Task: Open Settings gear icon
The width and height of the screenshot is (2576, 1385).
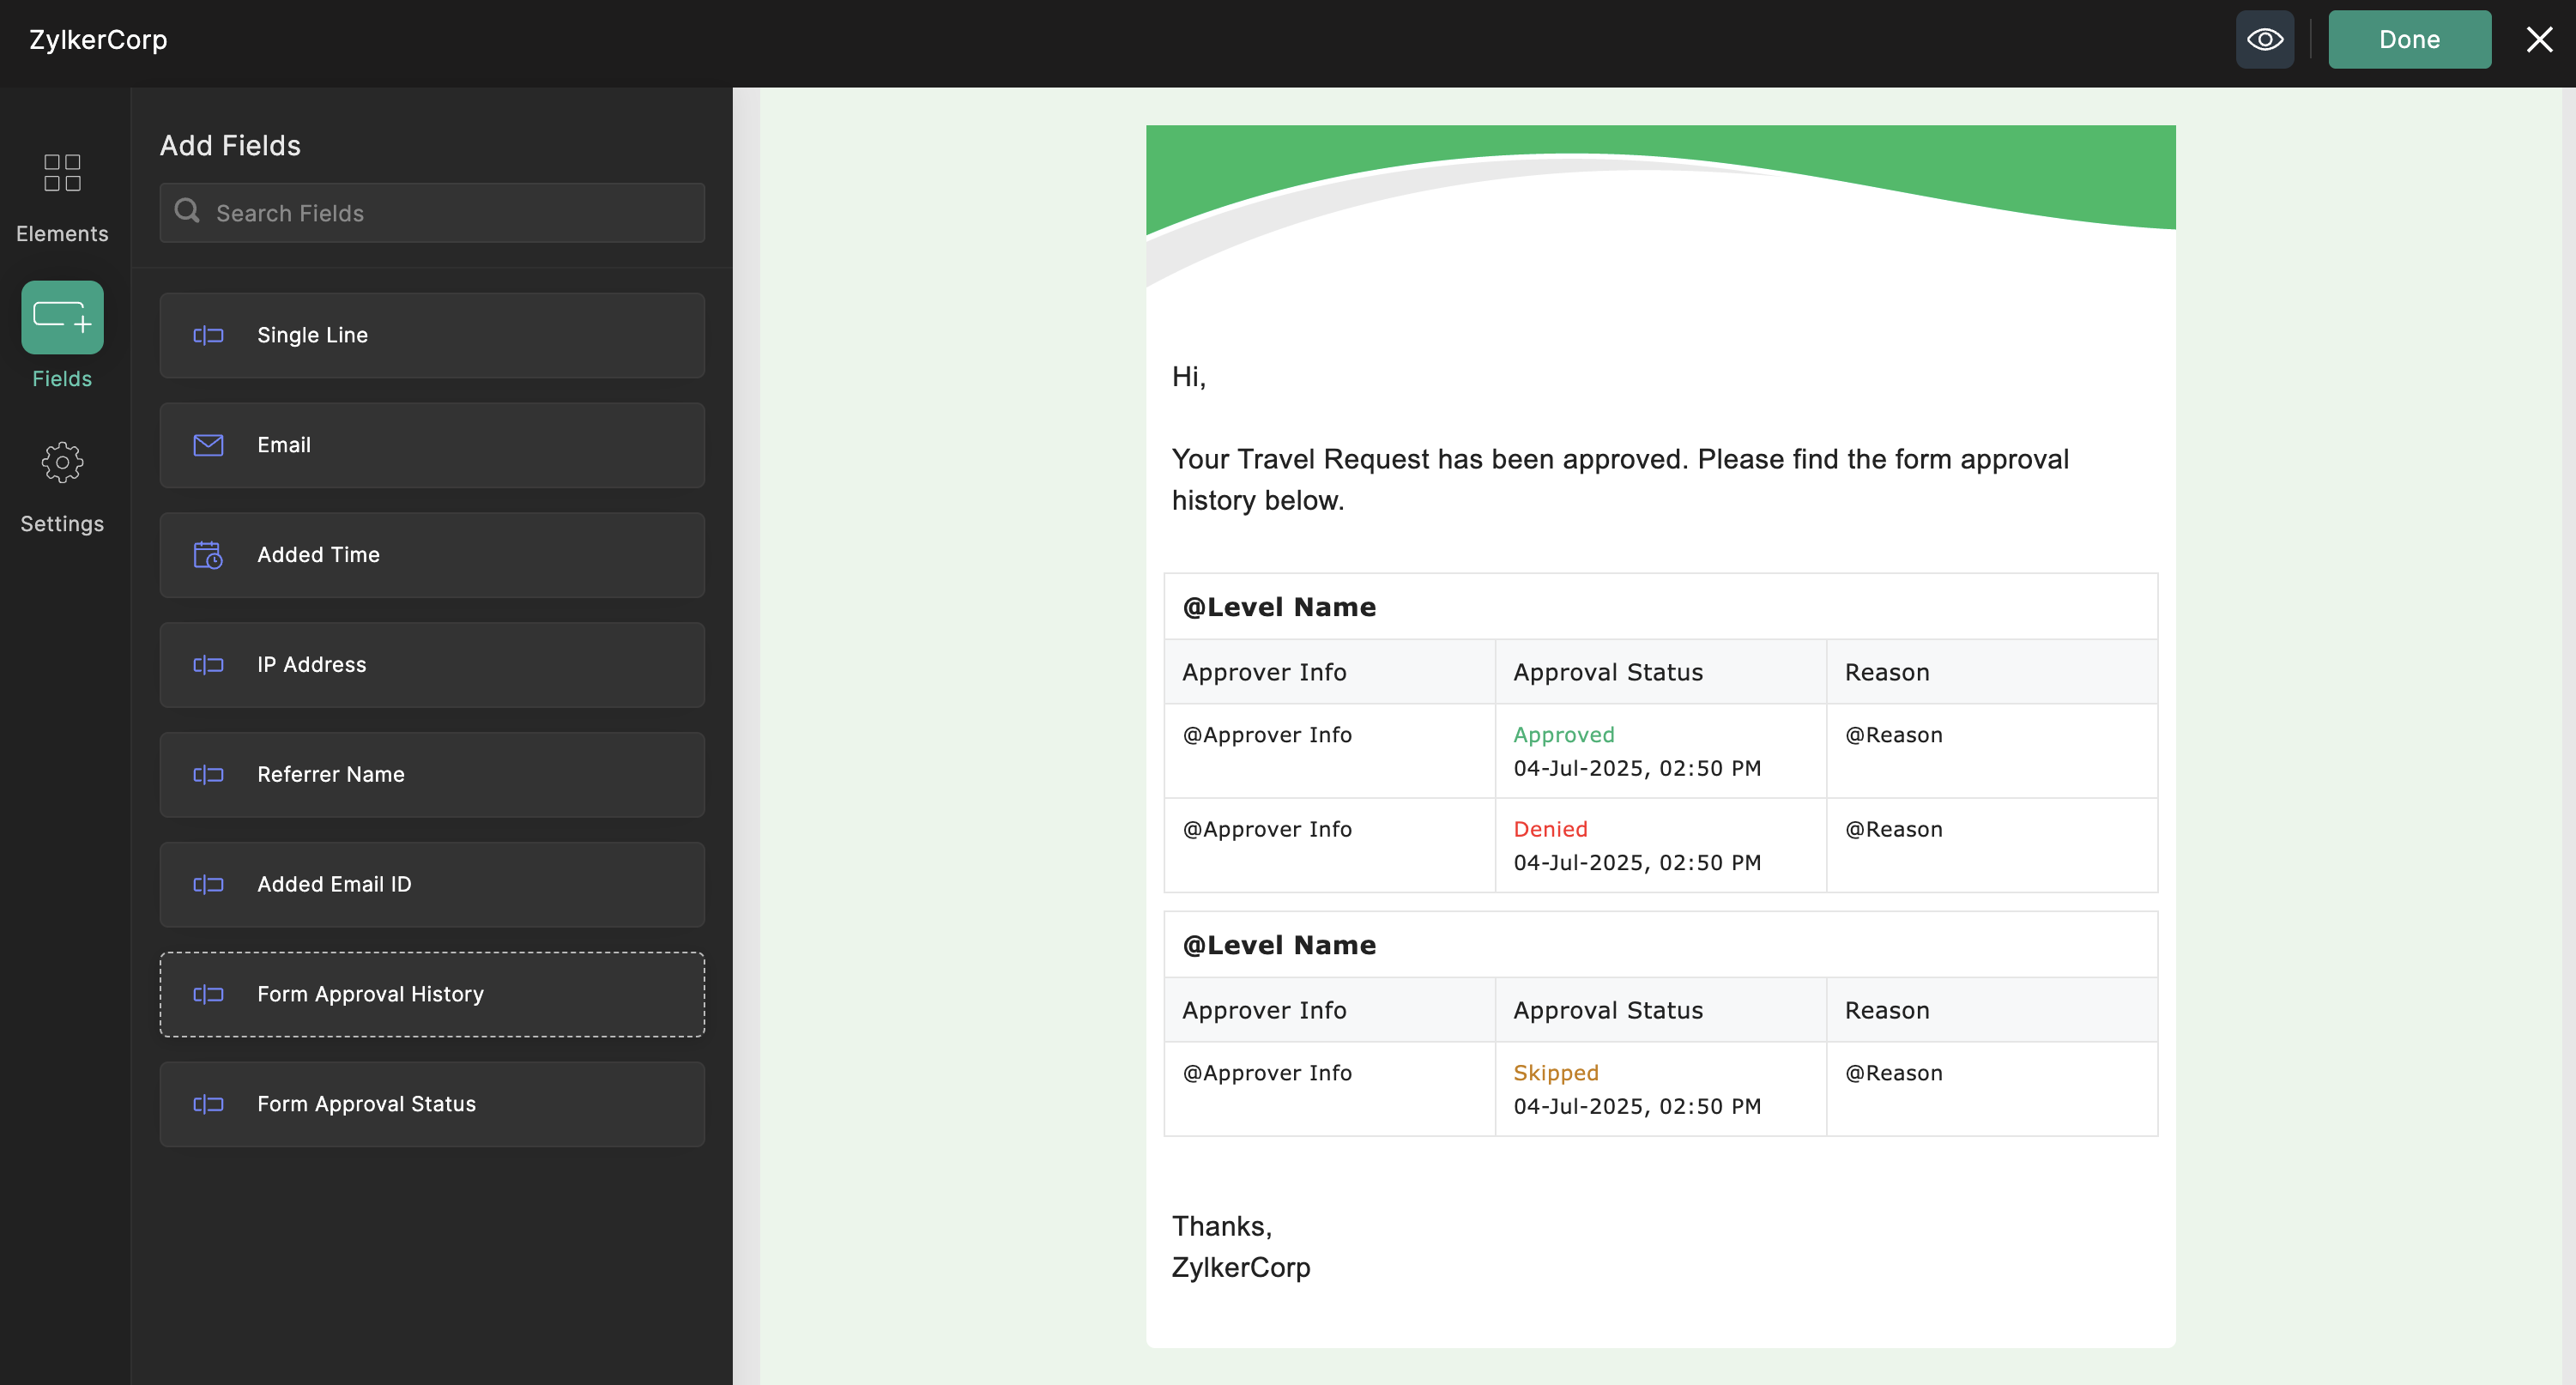Action: (62, 462)
